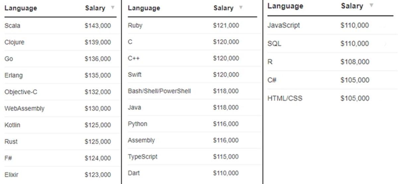Select the Clojure language entry
This screenshot has height=184, width=398.
click(x=14, y=42)
